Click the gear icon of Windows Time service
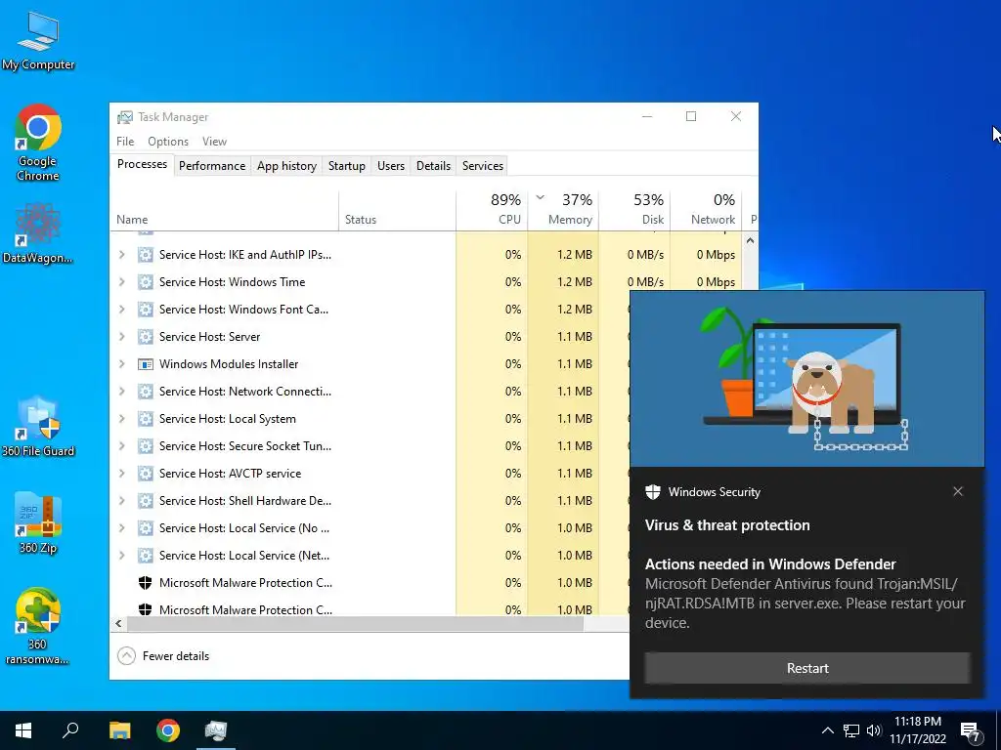Viewport: 1001px width, 750px height. point(146,282)
